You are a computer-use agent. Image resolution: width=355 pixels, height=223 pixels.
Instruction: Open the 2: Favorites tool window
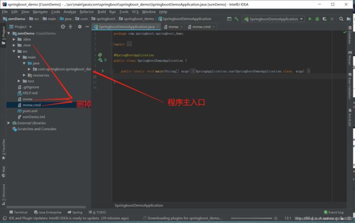click(x=3, y=150)
